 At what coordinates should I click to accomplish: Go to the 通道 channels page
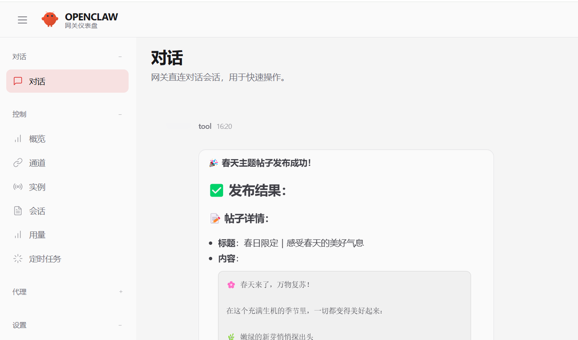[67, 163]
